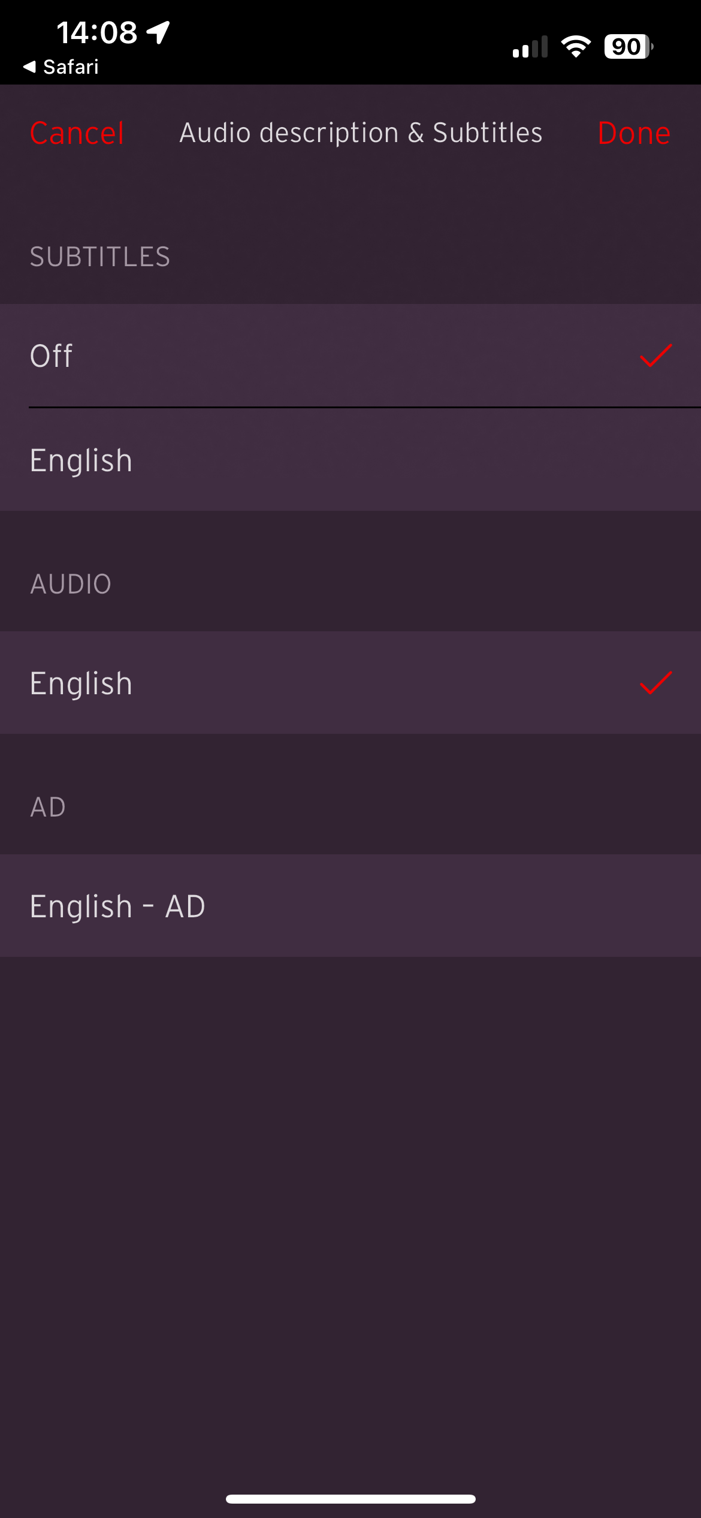Tap the home indicator bar at bottom
Image resolution: width=701 pixels, height=1518 pixels.
pos(350,1499)
